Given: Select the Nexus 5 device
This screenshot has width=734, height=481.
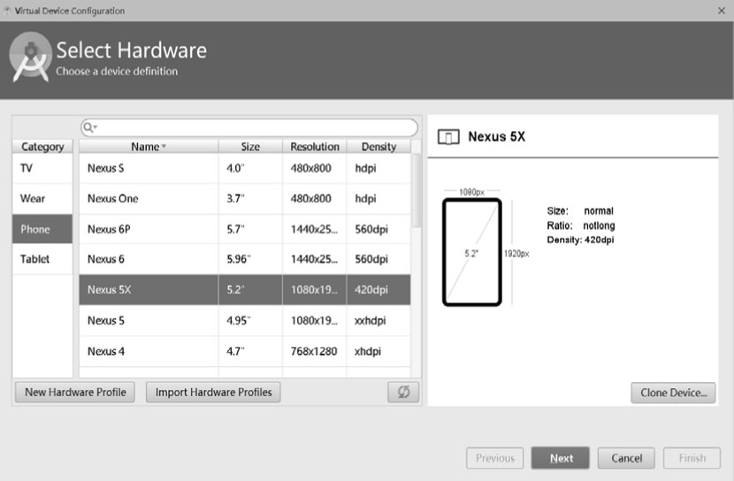Looking at the screenshot, I should [x=245, y=320].
